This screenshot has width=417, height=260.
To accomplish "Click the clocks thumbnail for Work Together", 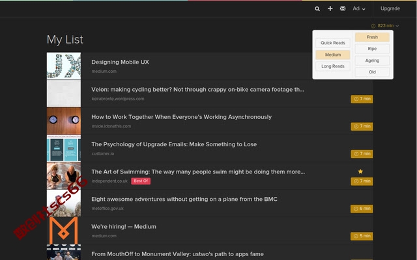I will pyautogui.click(x=64, y=121).
